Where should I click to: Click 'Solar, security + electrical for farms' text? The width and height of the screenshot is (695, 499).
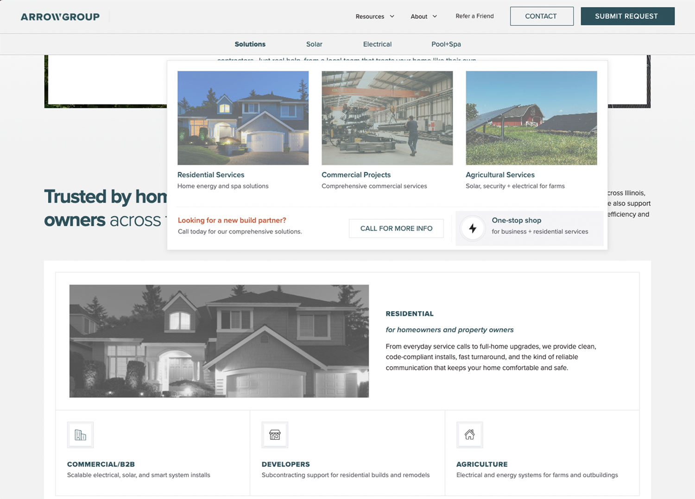(515, 186)
